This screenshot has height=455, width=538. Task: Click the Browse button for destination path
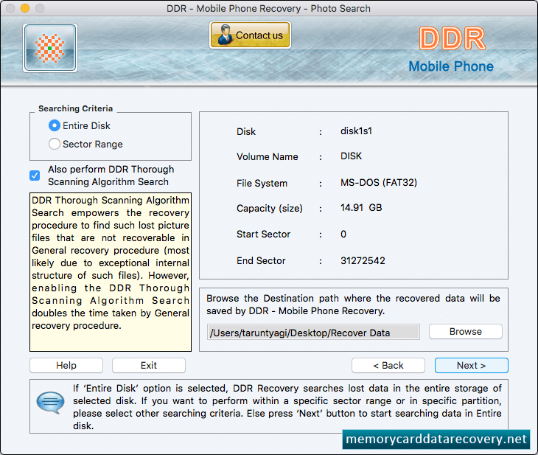(x=466, y=332)
